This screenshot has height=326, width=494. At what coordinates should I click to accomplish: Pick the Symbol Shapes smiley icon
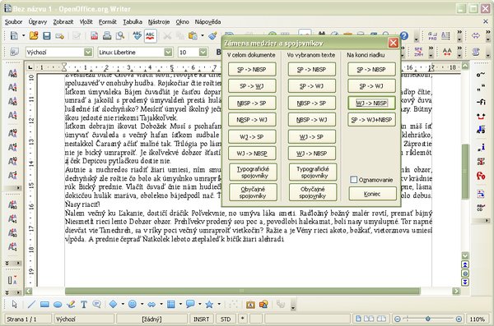(133, 304)
